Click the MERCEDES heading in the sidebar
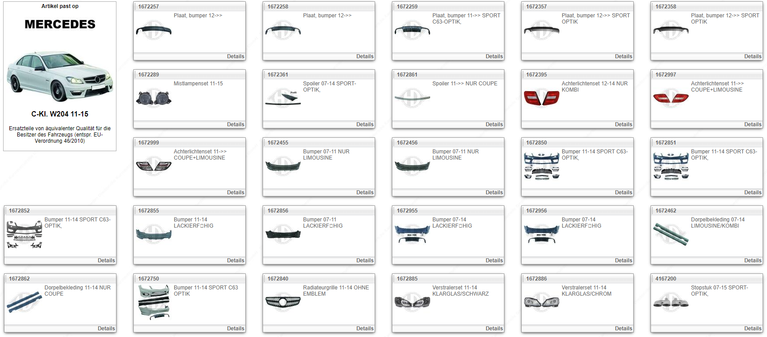The height and width of the screenshot is (337, 767). click(x=60, y=24)
